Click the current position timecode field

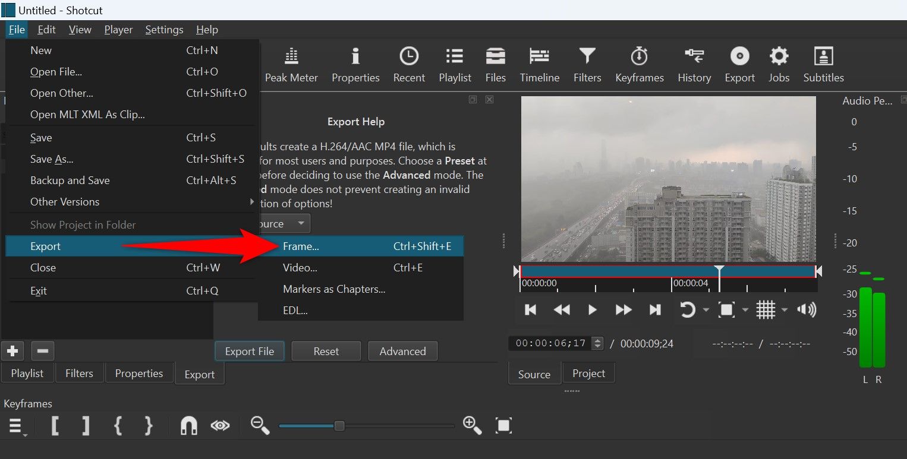pos(552,343)
